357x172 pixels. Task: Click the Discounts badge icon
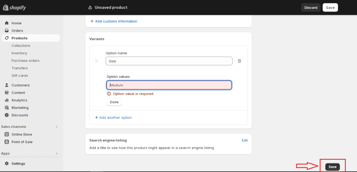click(x=7, y=115)
